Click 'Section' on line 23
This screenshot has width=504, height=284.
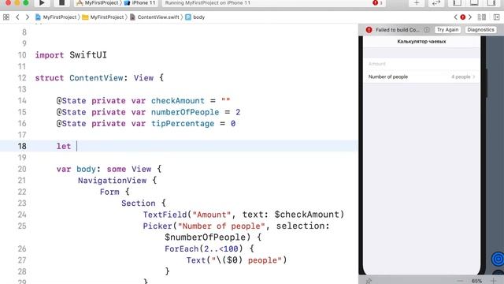[139, 204]
